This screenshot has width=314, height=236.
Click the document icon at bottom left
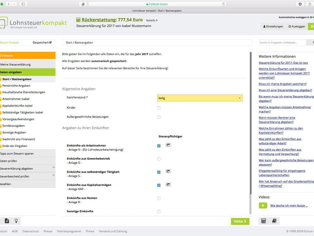tap(7, 221)
